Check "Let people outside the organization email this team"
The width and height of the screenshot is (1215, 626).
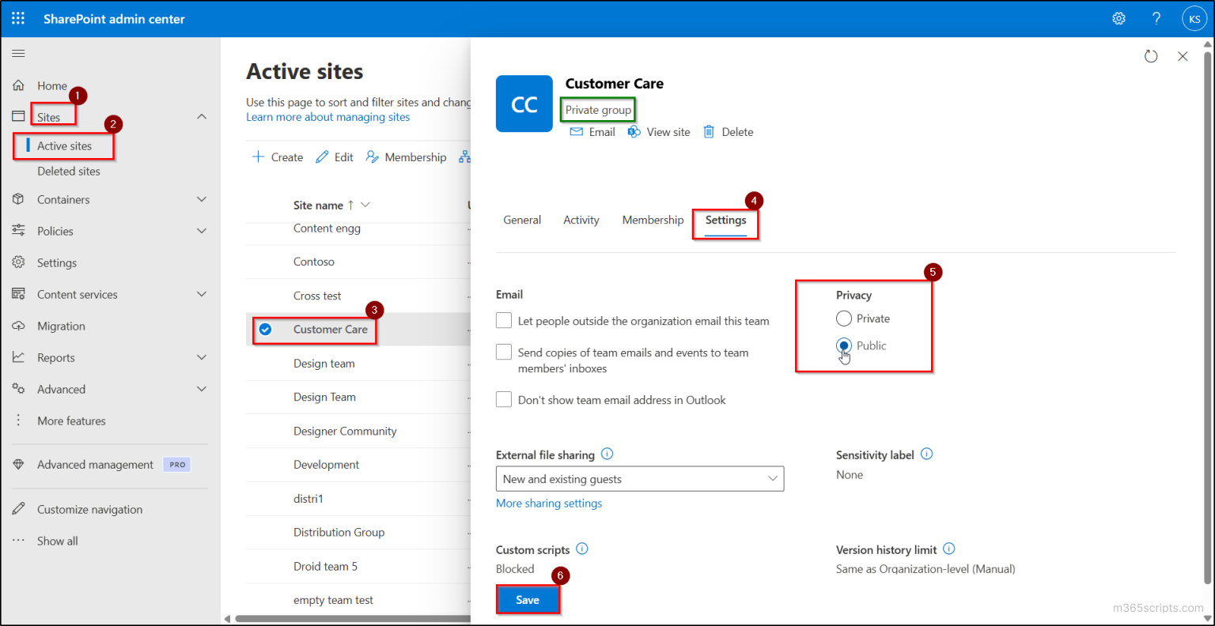tap(504, 321)
